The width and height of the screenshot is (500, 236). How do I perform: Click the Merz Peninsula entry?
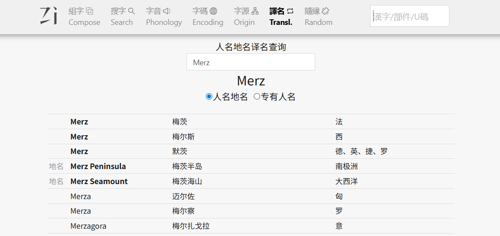click(98, 166)
